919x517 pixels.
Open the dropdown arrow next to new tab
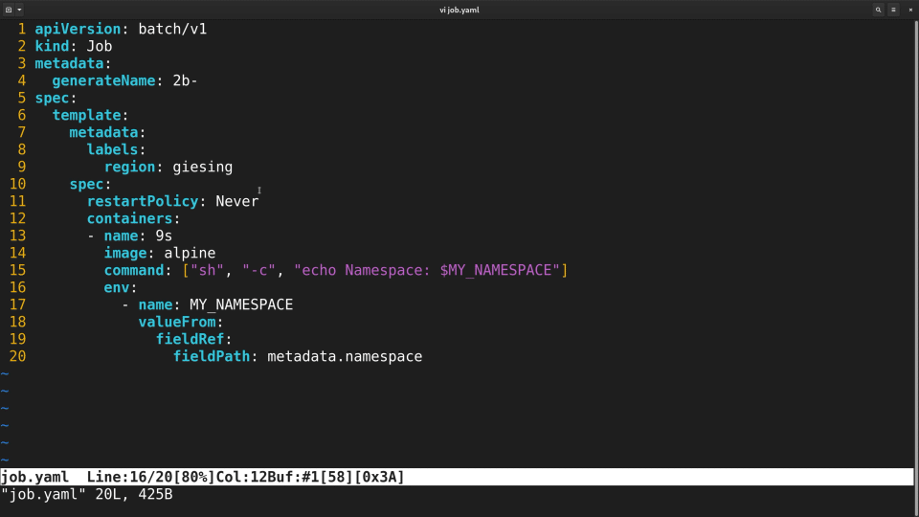[x=19, y=10]
